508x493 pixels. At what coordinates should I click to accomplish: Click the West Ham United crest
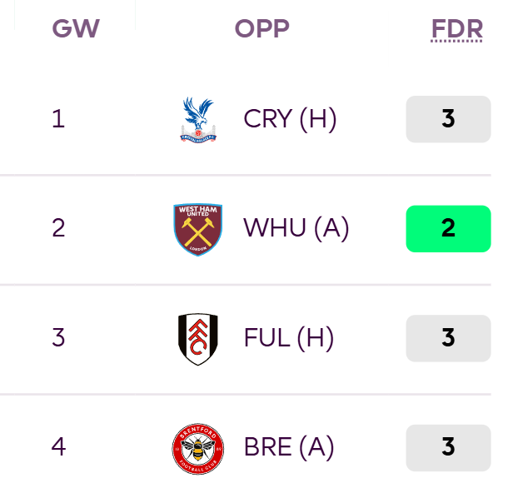point(198,229)
